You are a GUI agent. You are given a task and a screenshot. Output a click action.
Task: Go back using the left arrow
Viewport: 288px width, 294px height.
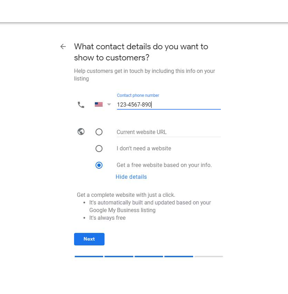pos(63,47)
